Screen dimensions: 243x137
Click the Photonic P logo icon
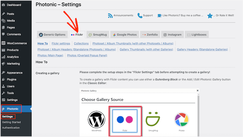(4, 109)
